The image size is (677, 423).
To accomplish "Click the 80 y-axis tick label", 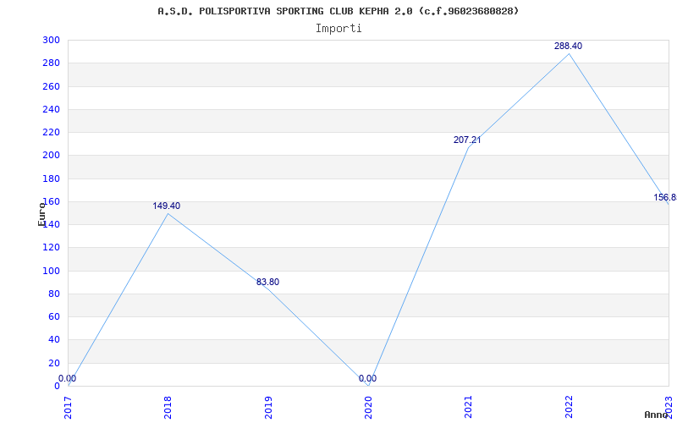I will [x=53, y=294].
